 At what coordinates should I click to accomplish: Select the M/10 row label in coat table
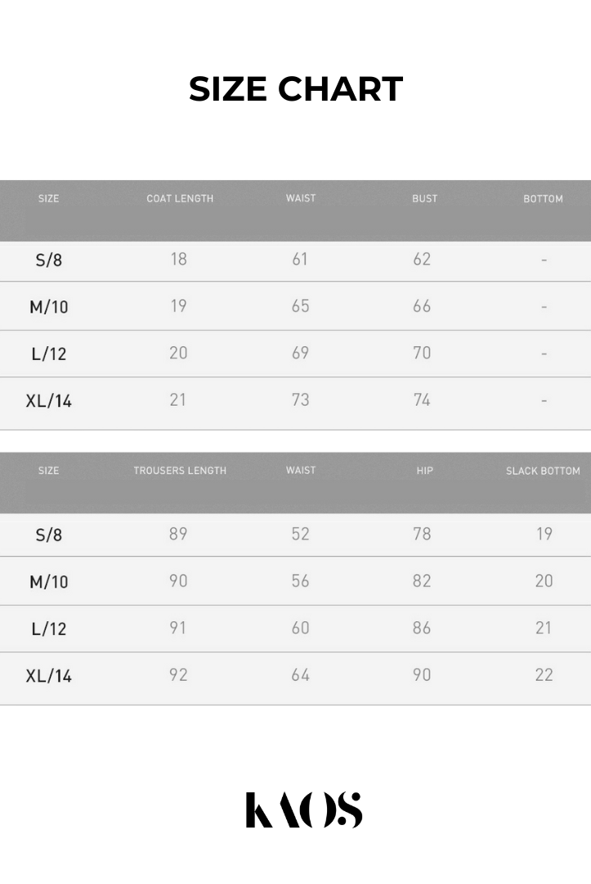pos(49,307)
